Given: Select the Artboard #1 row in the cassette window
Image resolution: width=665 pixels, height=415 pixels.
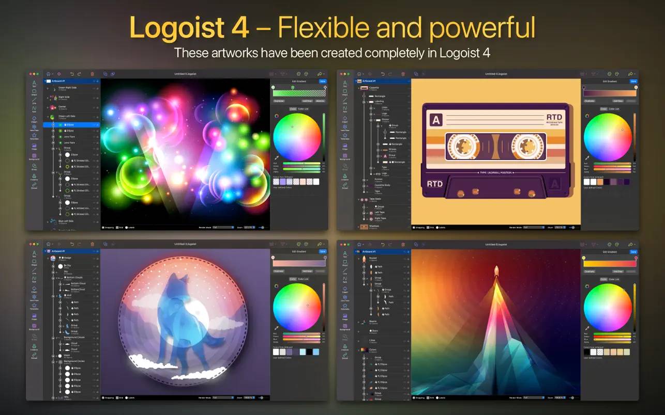Looking at the screenshot, I should pos(382,81).
